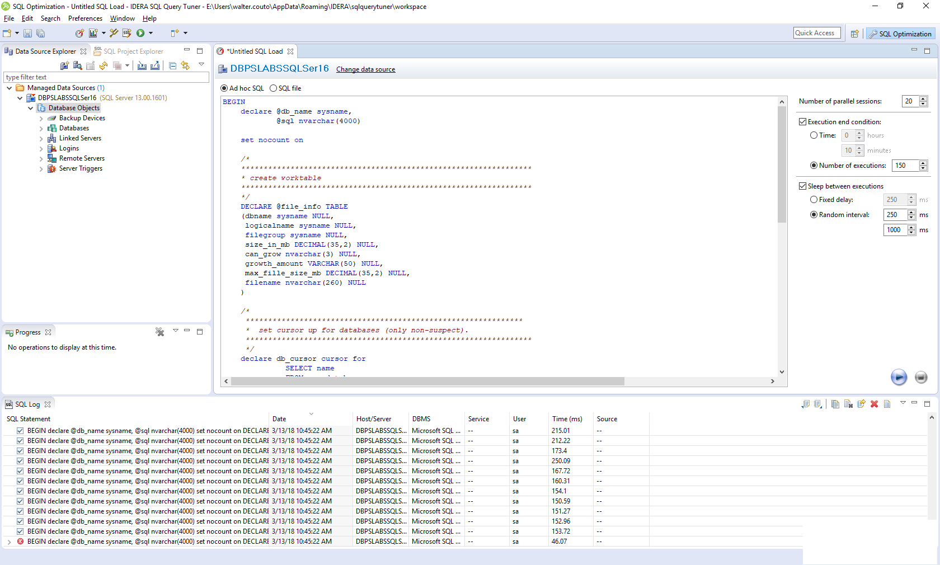The width and height of the screenshot is (940, 565).
Task: Click the Remove All Finished Operations icon in Progress
Action: click(160, 332)
